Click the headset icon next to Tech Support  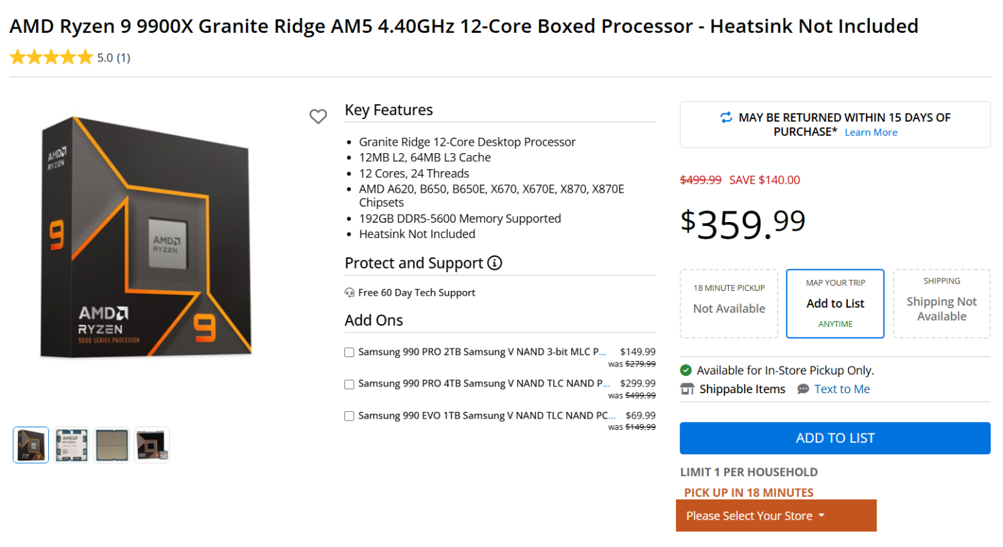pyautogui.click(x=349, y=292)
